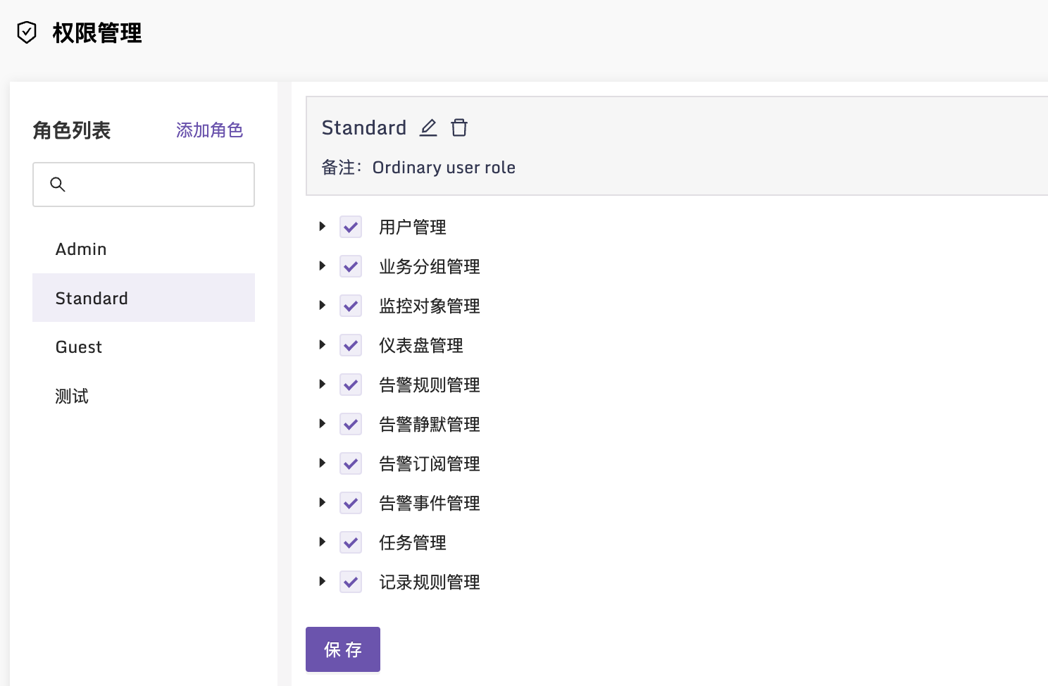This screenshot has width=1048, height=686.
Task: Click the 告警静默管理 label text
Action: click(x=430, y=425)
